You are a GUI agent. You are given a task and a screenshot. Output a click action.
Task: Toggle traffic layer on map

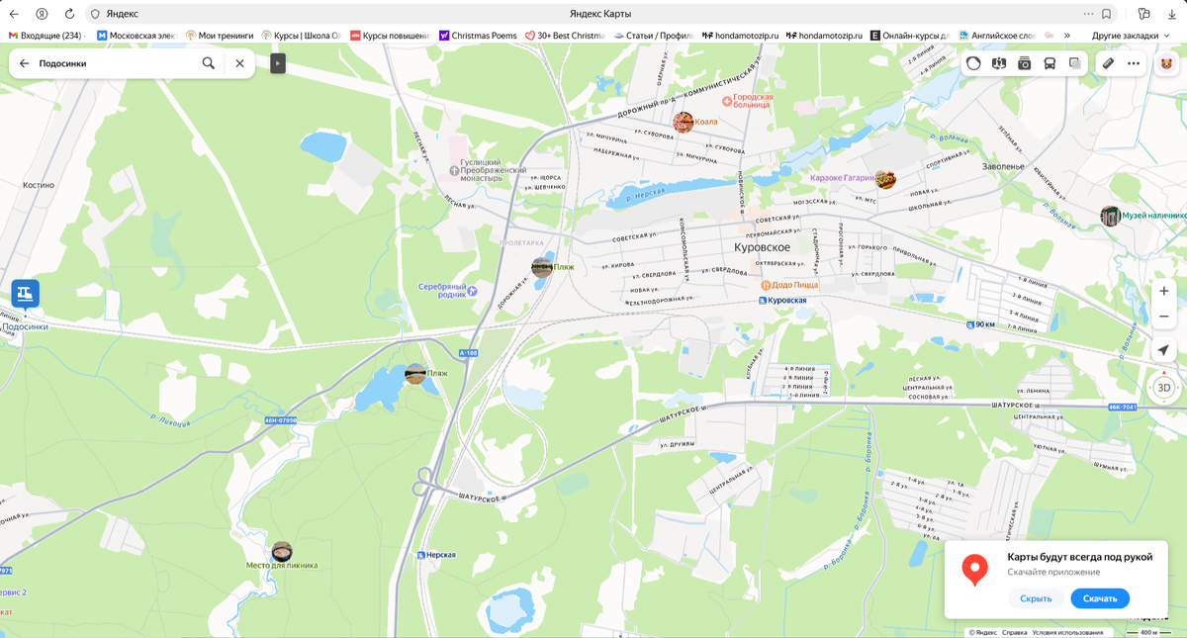974,63
